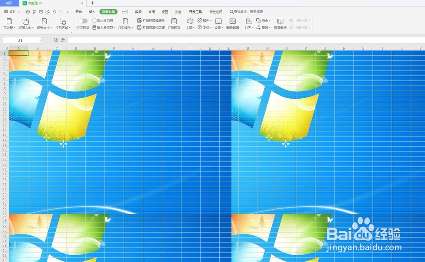Screen dimensions: 425x262
Task: Click the formula bar input
Action: [x=246, y=40]
